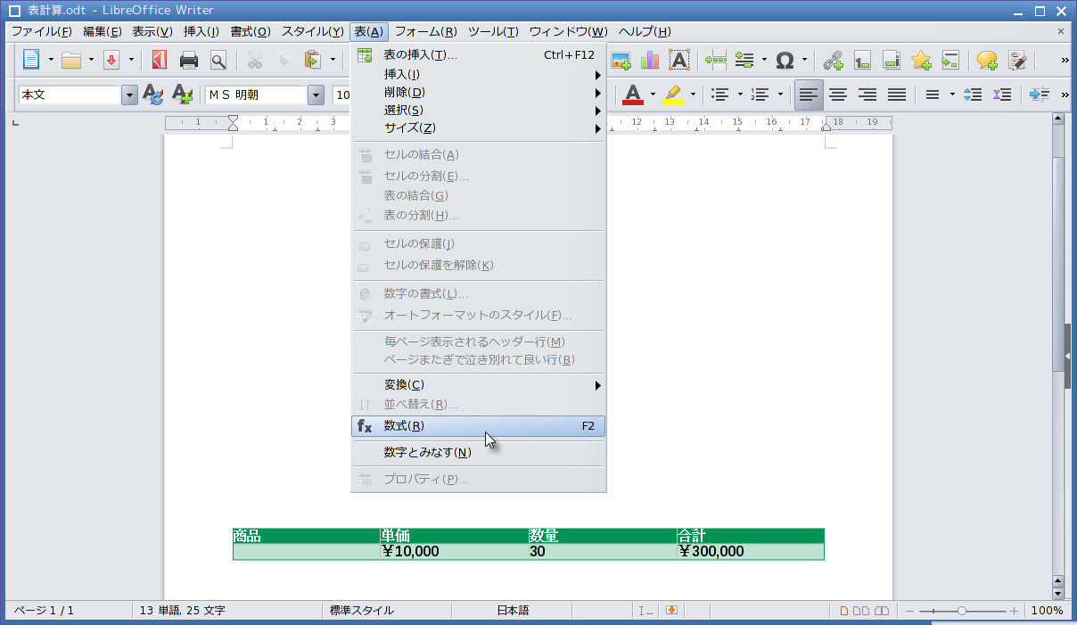Export directly as PDF
The height and width of the screenshot is (625, 1077).
tap(160, 60)
